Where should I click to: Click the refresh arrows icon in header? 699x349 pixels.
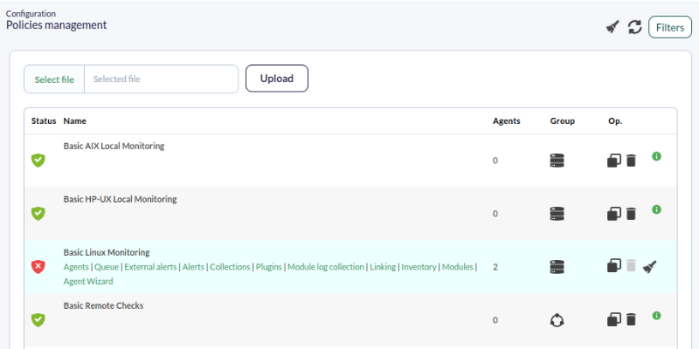(635, 27)
